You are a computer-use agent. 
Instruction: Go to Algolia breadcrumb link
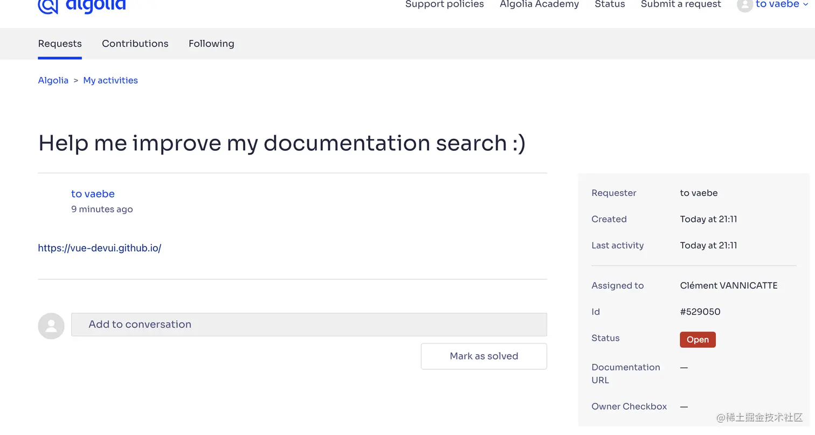click(53, 80)
